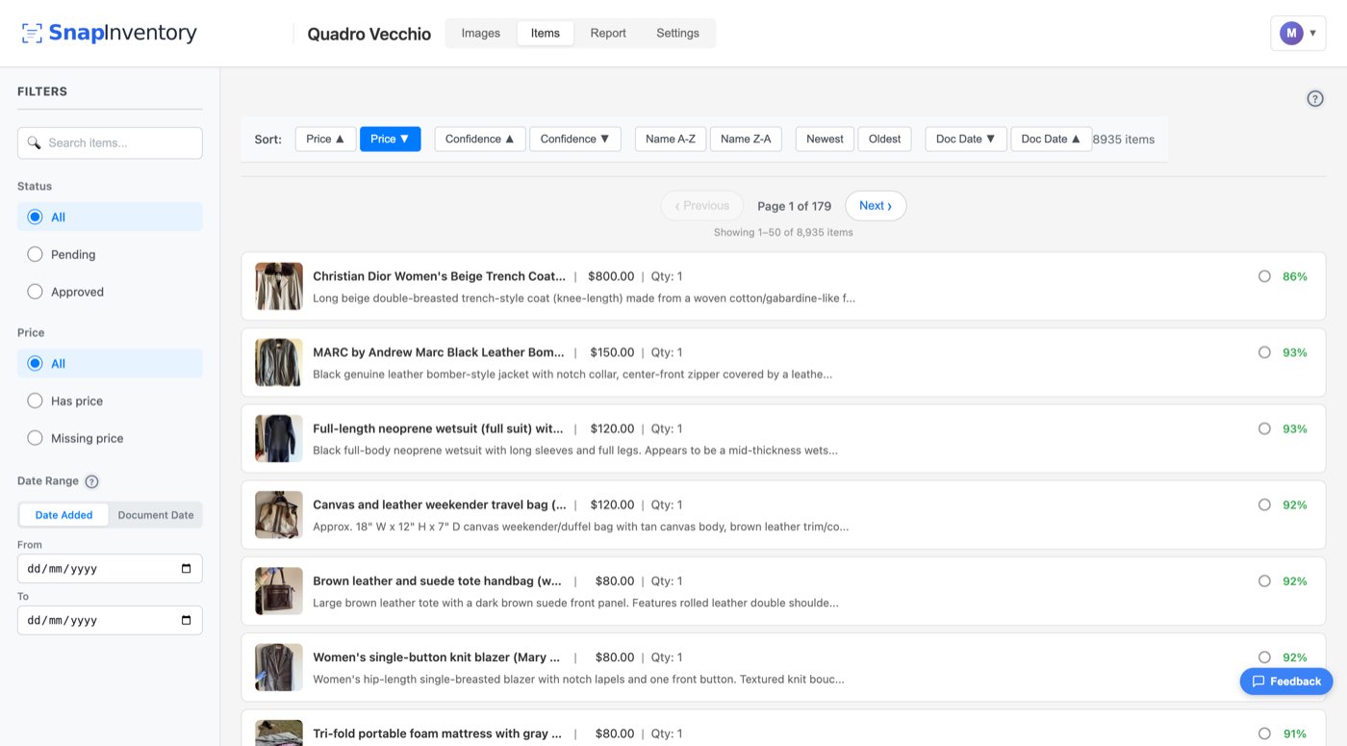Open calendar picker in From date field
The image size is (1347, 746).
coord(187,568)
